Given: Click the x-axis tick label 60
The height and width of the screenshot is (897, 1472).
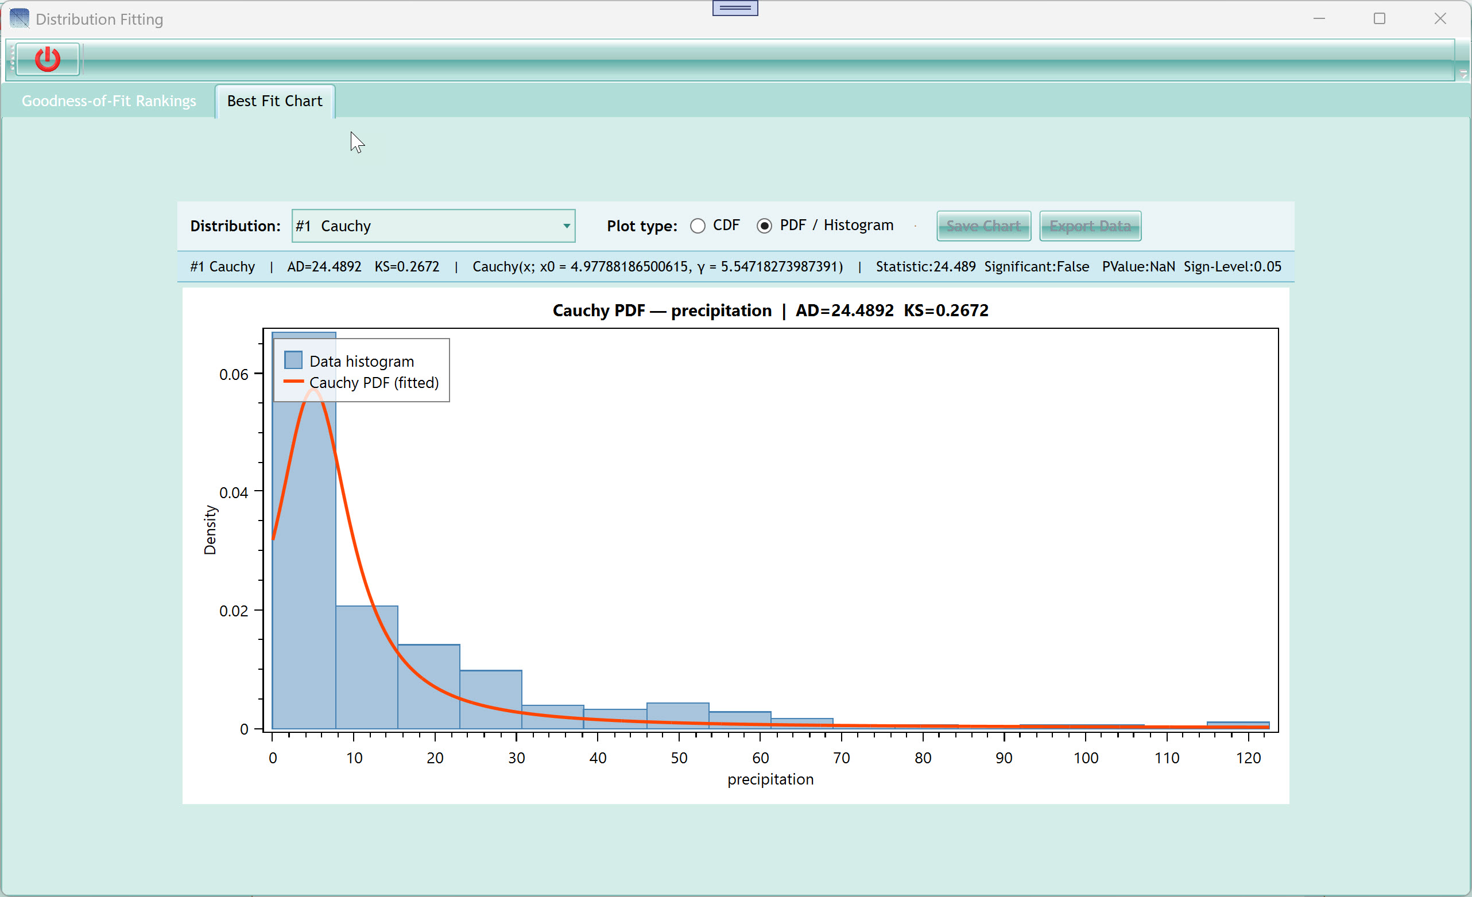Looking at the screenshot, I should 760,758.
